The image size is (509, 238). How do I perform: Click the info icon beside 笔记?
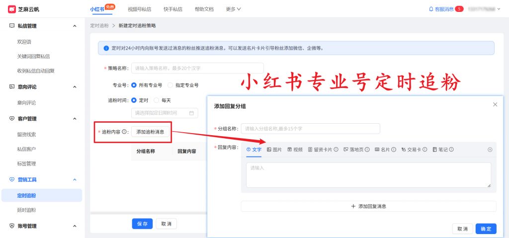[451, 150]
